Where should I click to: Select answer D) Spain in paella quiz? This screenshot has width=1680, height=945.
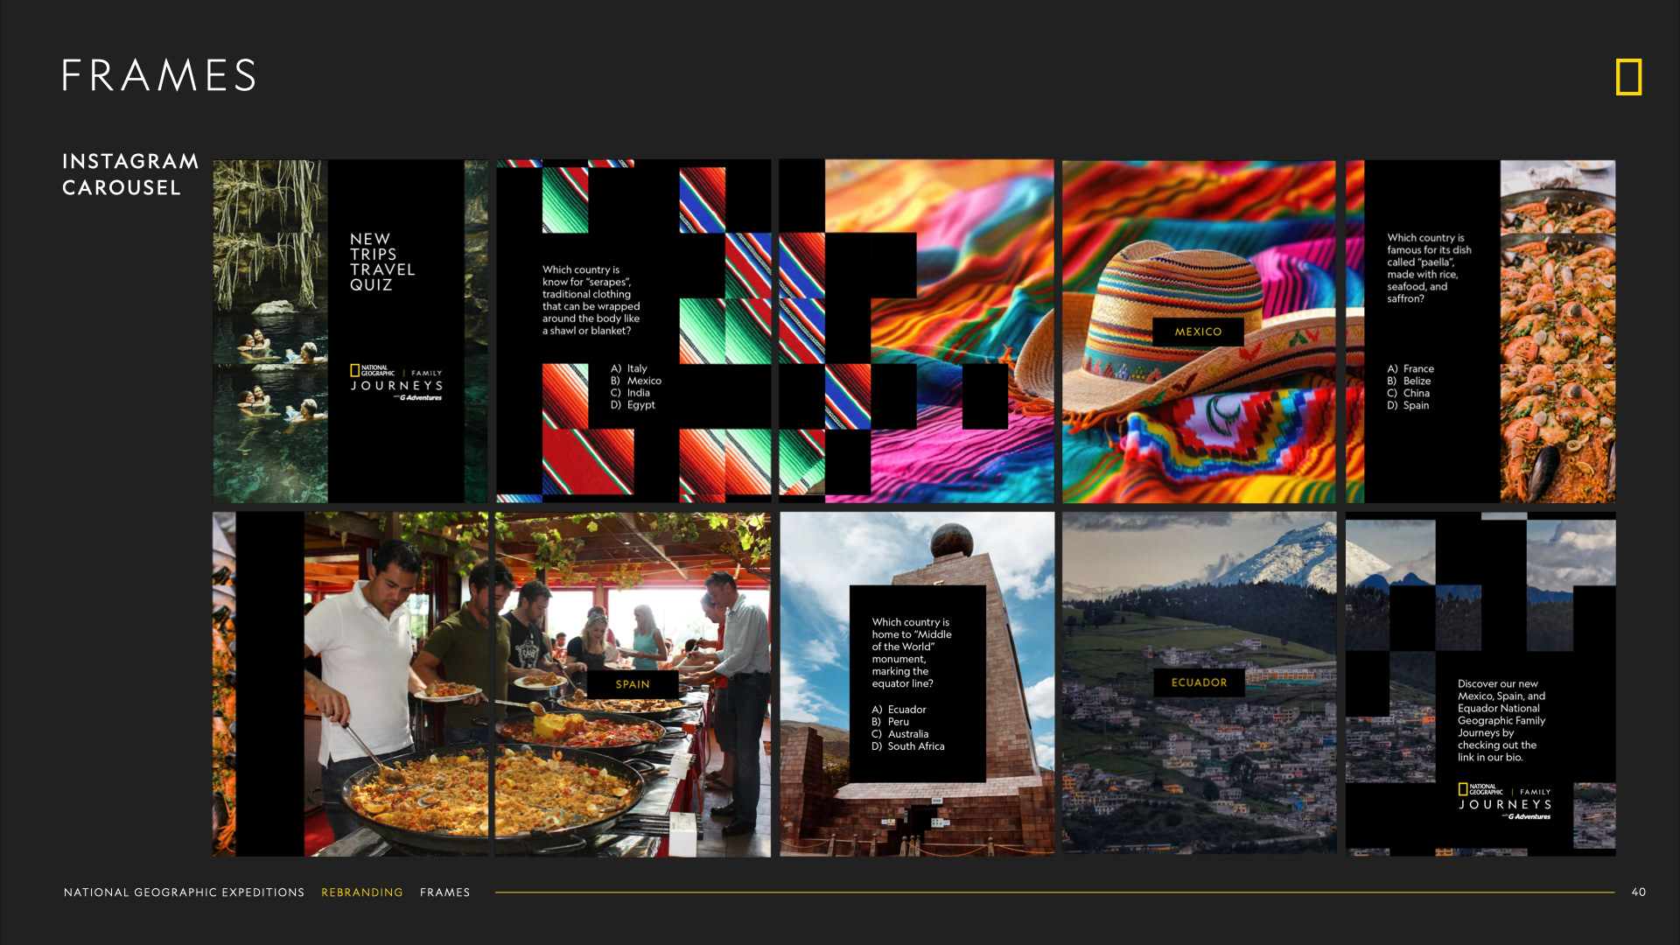(1408, 405)
